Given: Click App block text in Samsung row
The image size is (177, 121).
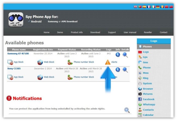Looking at the screenshot, I should (x=19, y=62).
